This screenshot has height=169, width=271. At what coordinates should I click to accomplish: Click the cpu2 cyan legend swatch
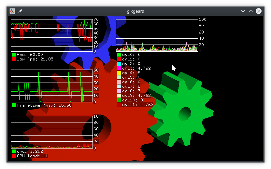coord(119,64)
